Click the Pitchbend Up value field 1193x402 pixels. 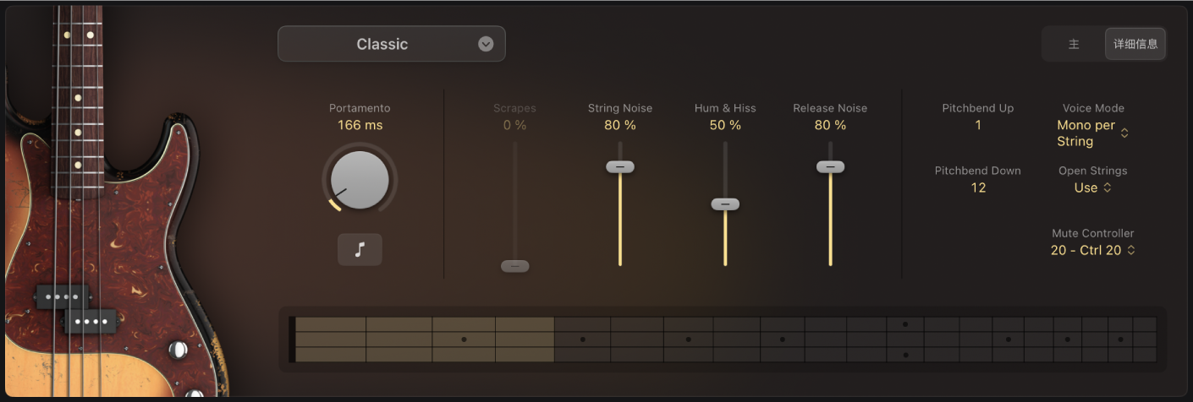pyautogui.click(x=978, y=125)
